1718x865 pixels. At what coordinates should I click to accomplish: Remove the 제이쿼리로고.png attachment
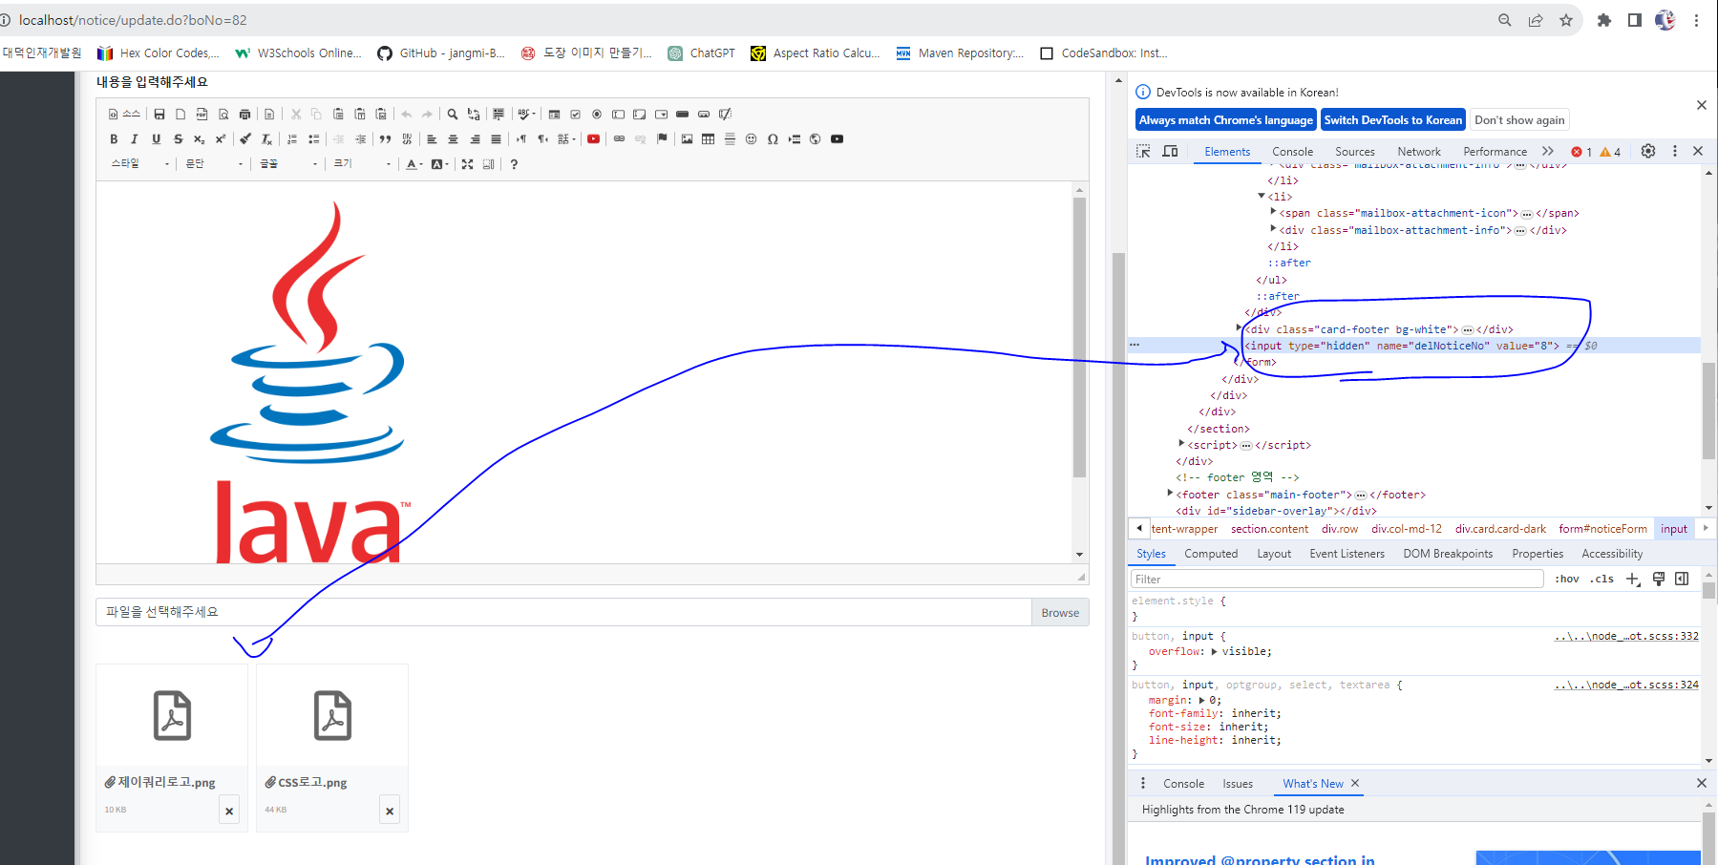229,812
